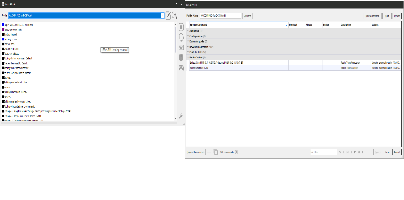
Task: Click the 'Listening resumed' log entry
Action: pyautogui.click(x=11, y=39)
